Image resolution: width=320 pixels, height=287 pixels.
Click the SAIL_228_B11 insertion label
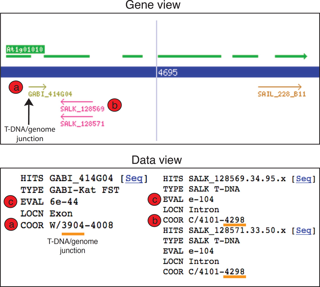point(282,94)
